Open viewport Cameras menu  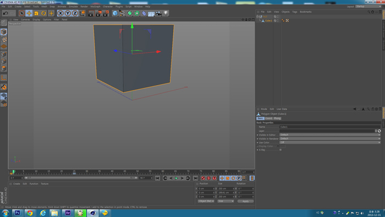25,20
